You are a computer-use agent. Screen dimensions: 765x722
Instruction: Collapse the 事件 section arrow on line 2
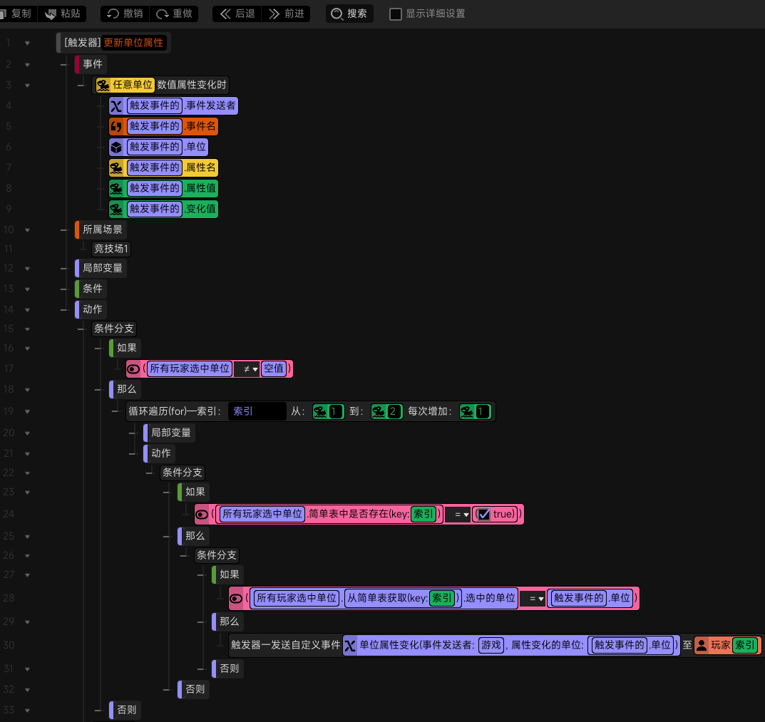tap(27, 64)
